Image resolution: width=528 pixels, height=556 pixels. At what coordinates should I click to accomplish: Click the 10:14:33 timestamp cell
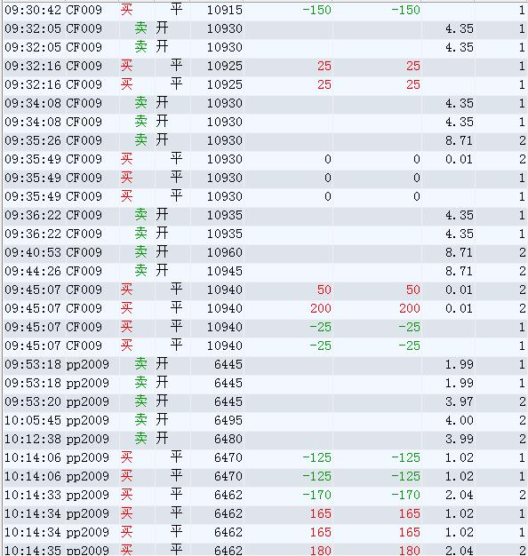pyautogui.click(x=33, y=495)
